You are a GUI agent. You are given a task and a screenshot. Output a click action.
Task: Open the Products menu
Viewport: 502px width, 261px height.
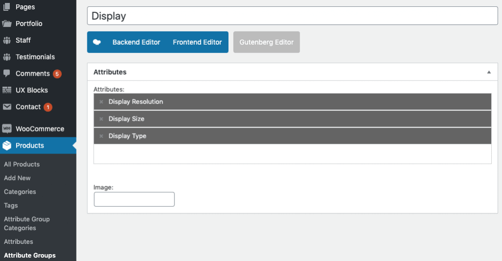click(29, 146)
